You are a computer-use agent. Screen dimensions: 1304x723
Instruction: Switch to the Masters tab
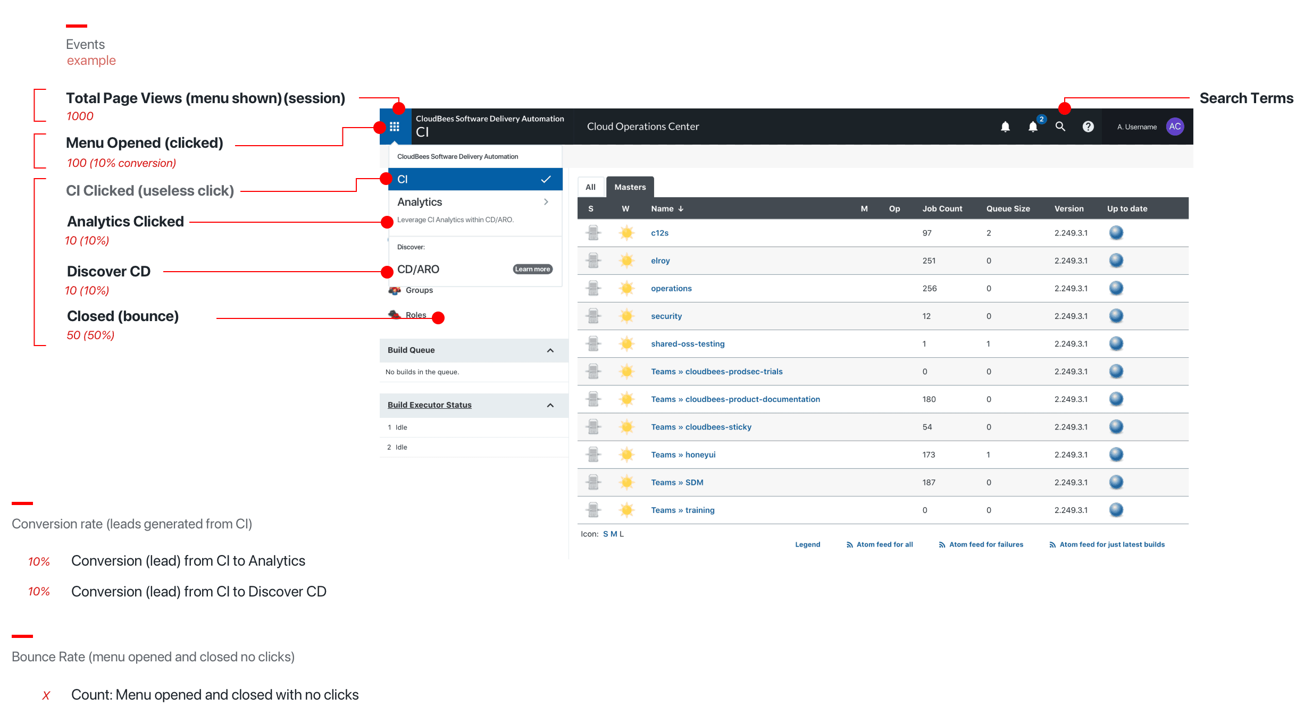[630, 187]
